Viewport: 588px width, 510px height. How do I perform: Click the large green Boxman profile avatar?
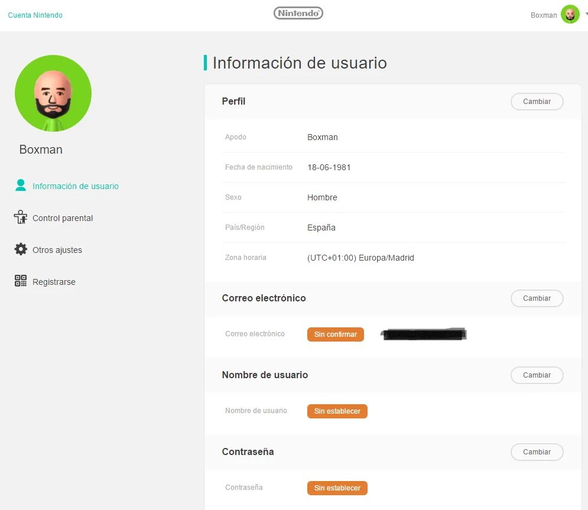click(53, 93)
